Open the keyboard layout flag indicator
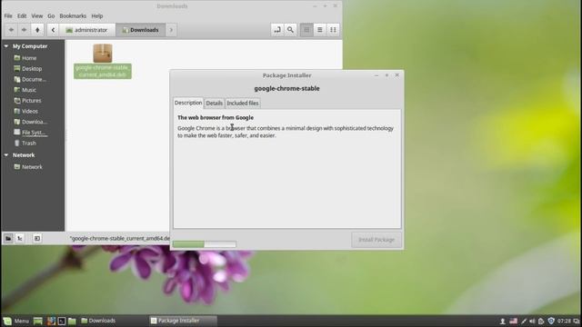The width and height of the screenshot is (582, 327). coord(513,321)
